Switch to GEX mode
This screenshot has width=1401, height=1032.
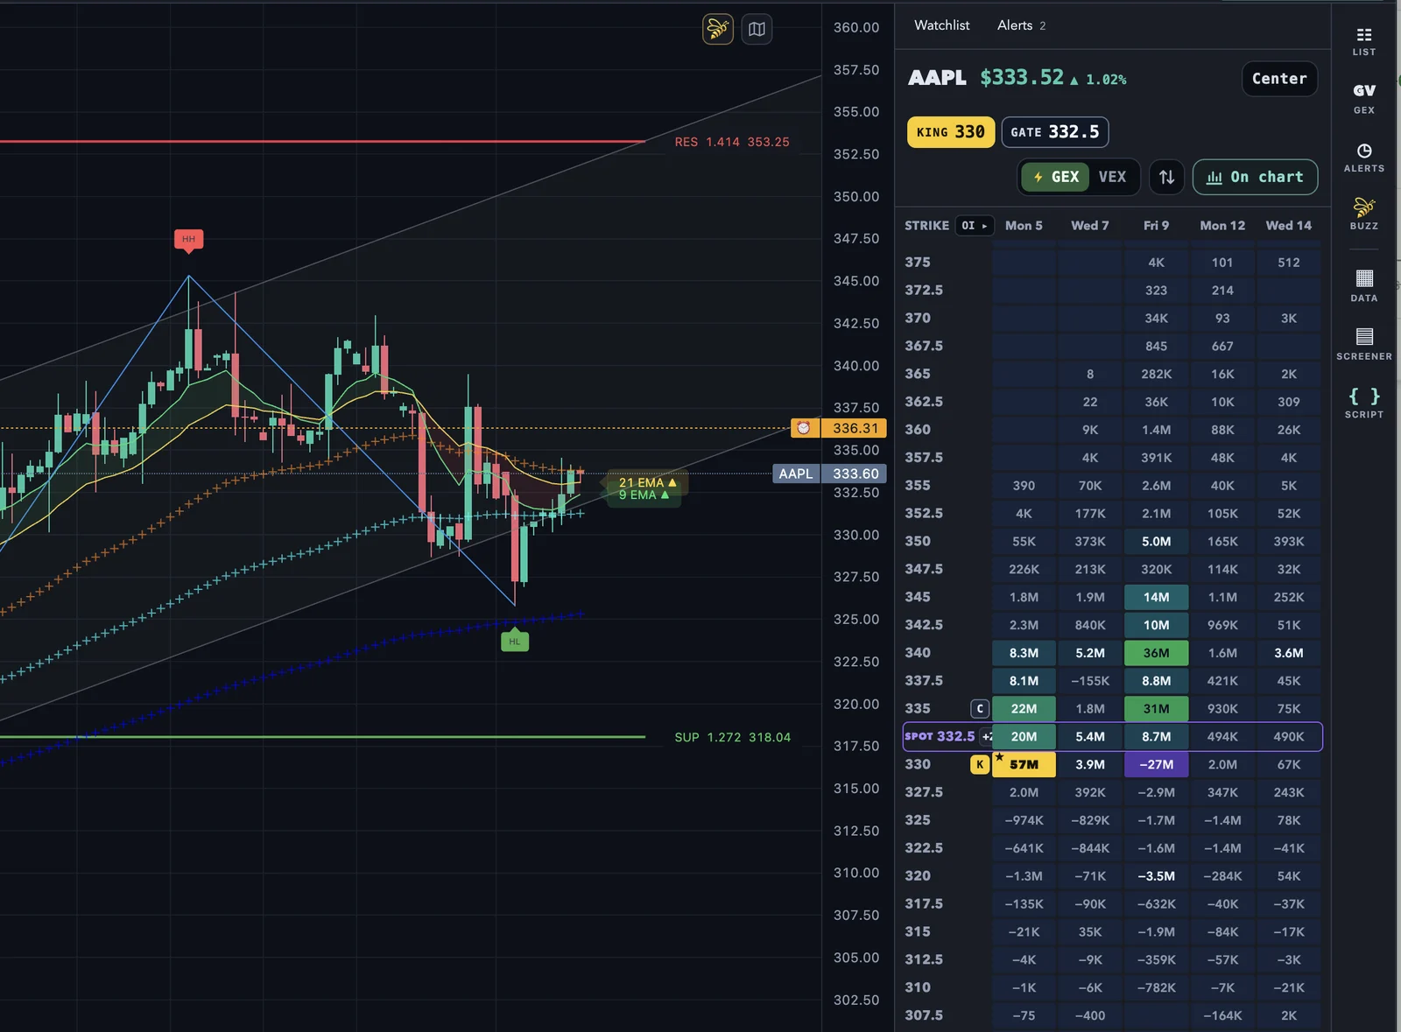pyautogui.click(x=1056, y=177)
